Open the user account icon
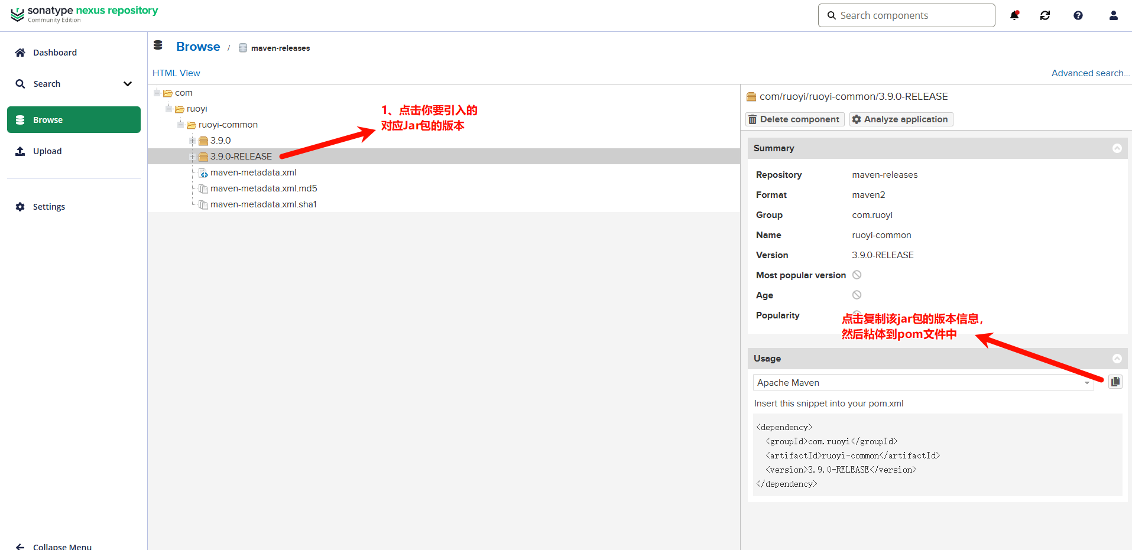1132x550 pixels. point(1114,15)
